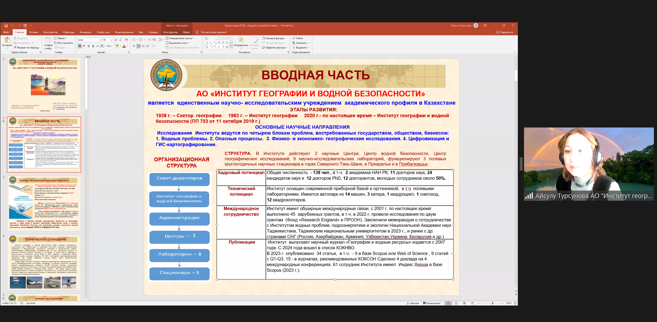The height and width of the screenshot is (322, 657).
Task: Align text left
Action: [134, 46]
